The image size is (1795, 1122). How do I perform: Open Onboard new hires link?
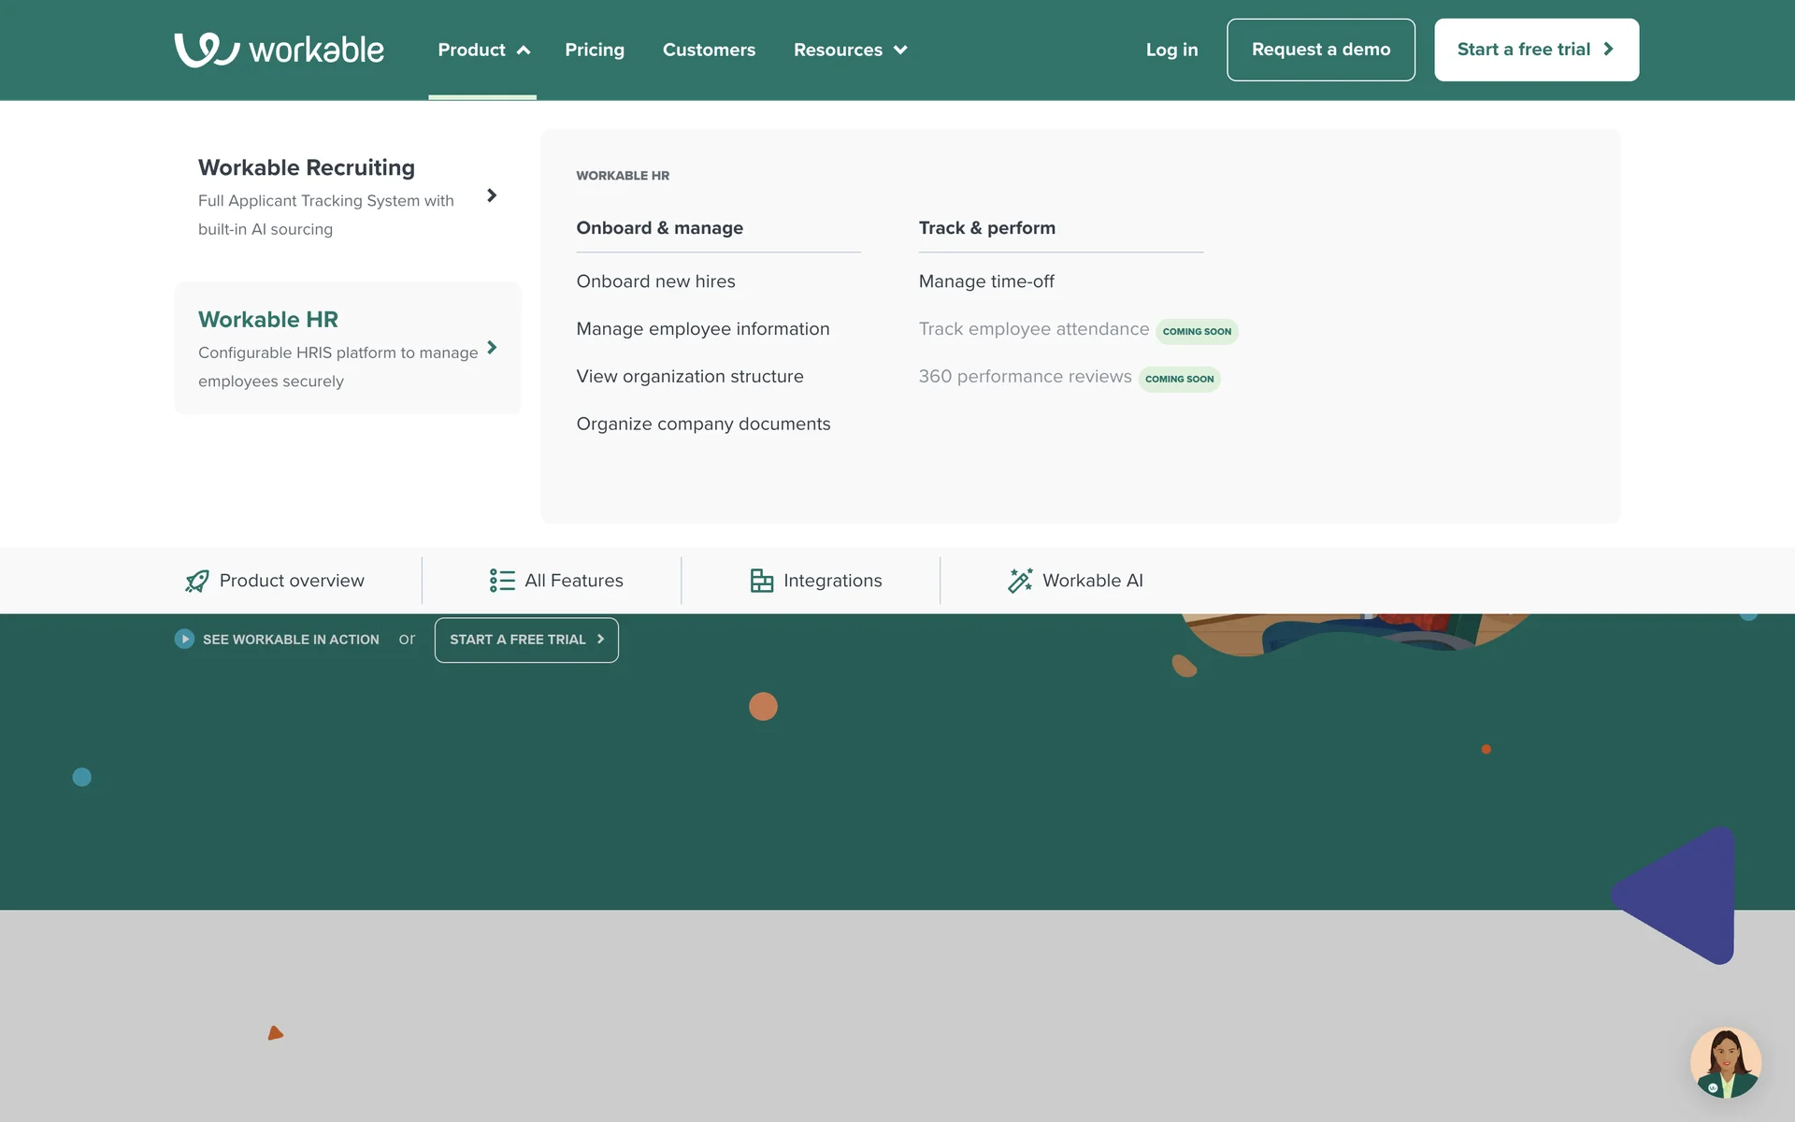pyautogui.click(x=655, y=281)
